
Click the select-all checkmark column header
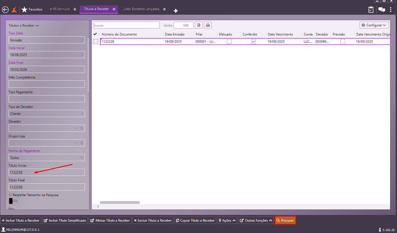pos(95,34)
